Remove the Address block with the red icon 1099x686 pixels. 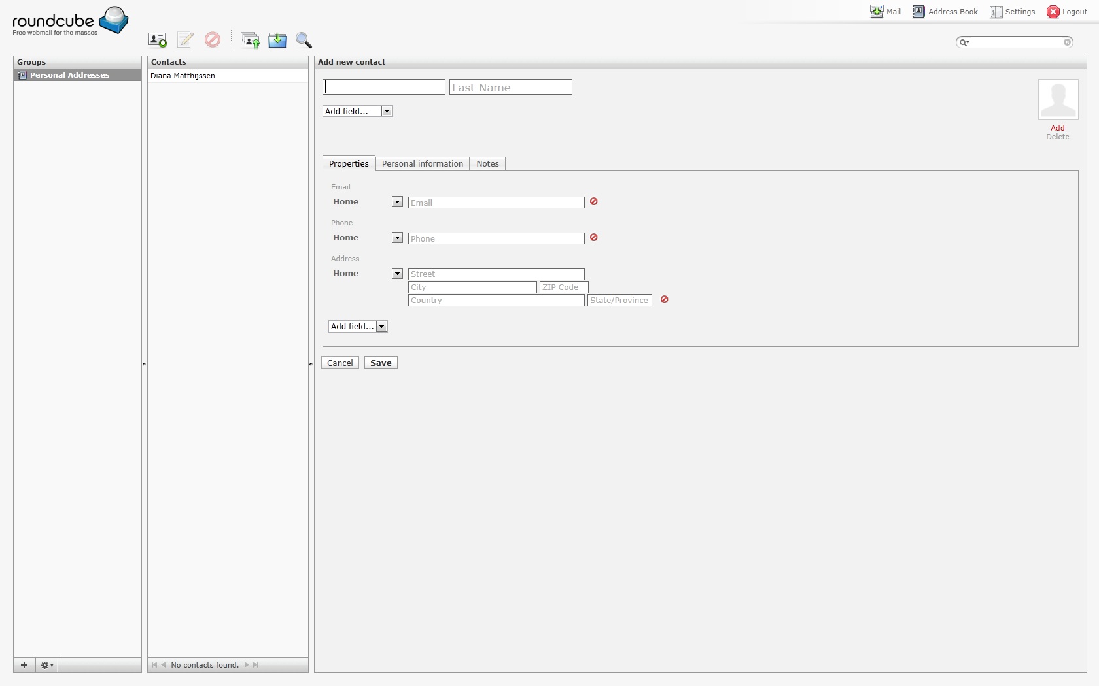pos(665,300)
